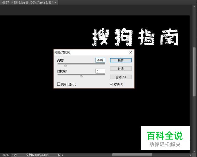
Task: Click the 亮度 brightness slider handle
Action: [65, 65]
